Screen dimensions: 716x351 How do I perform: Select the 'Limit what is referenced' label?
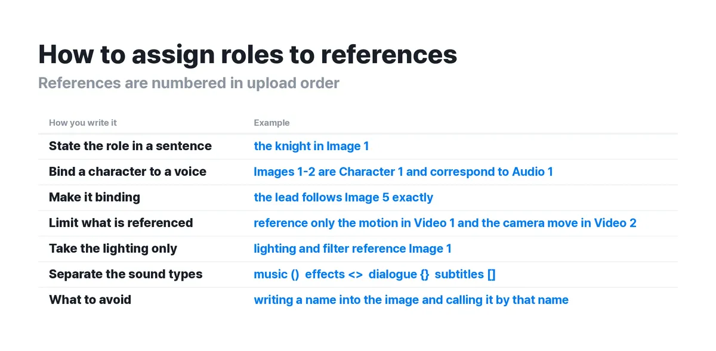(x=121, y=223)
